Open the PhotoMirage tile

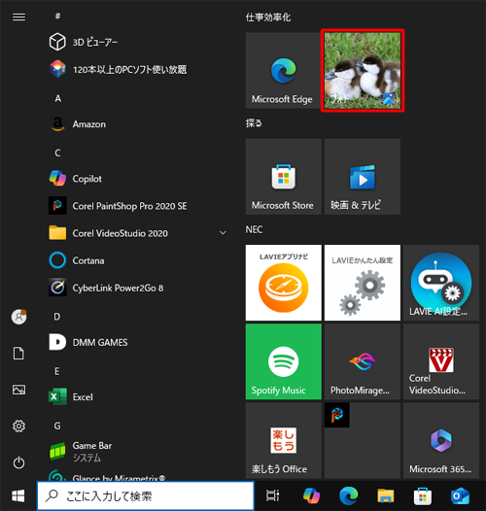point(363,361)
